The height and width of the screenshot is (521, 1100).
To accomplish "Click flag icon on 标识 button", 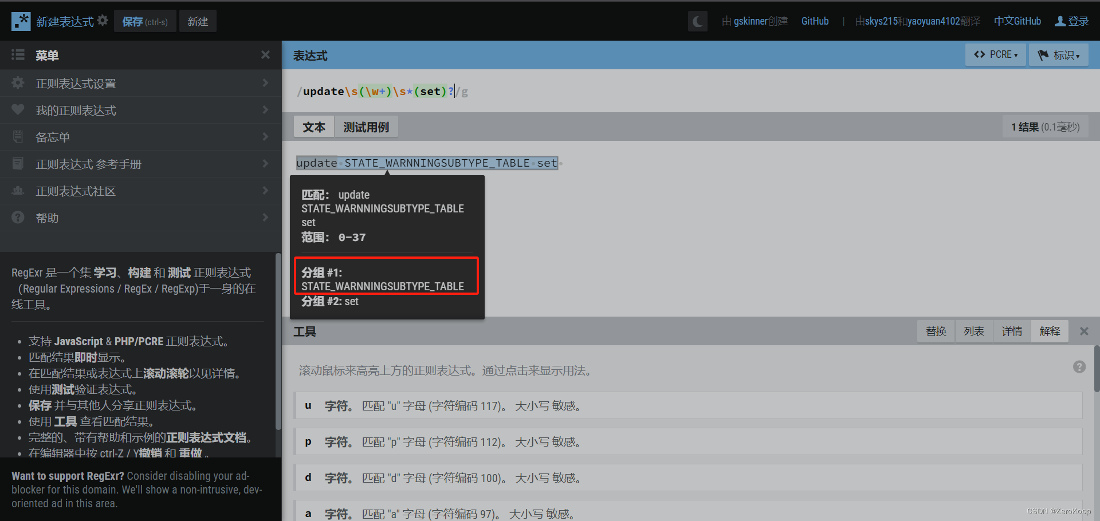I will tap(1043, 55).
